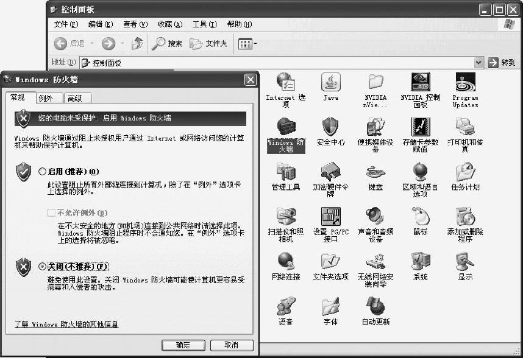Expand the address bar dropdown arrow
The width and height of the screenshot is (523, 358).
479,63
